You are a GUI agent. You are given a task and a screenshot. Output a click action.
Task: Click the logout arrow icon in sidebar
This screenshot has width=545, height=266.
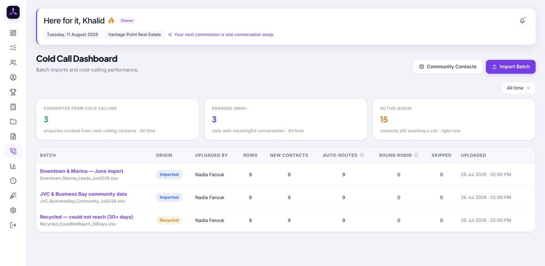coord(13,225)
